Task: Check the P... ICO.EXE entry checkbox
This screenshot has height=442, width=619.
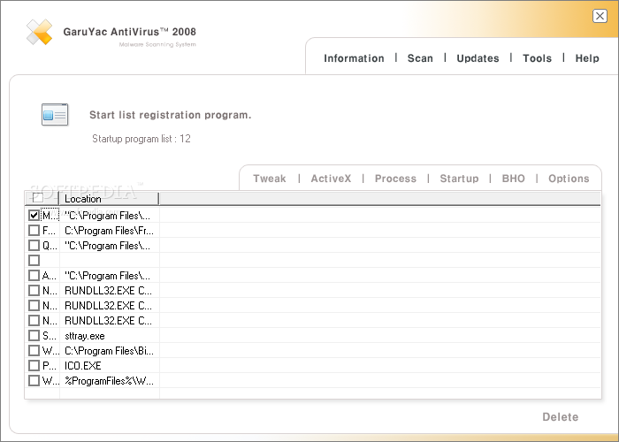Action: [34, 365]
